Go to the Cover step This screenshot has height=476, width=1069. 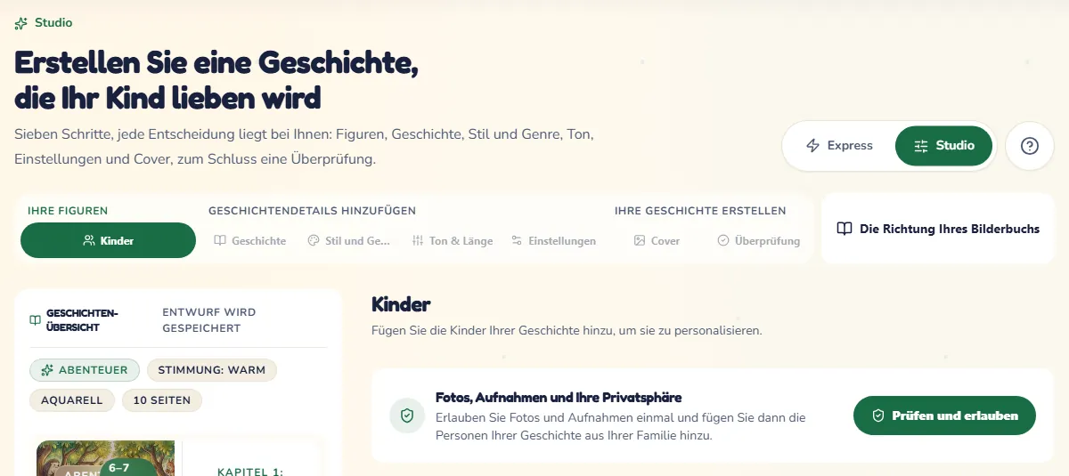[x=657, y=241]
